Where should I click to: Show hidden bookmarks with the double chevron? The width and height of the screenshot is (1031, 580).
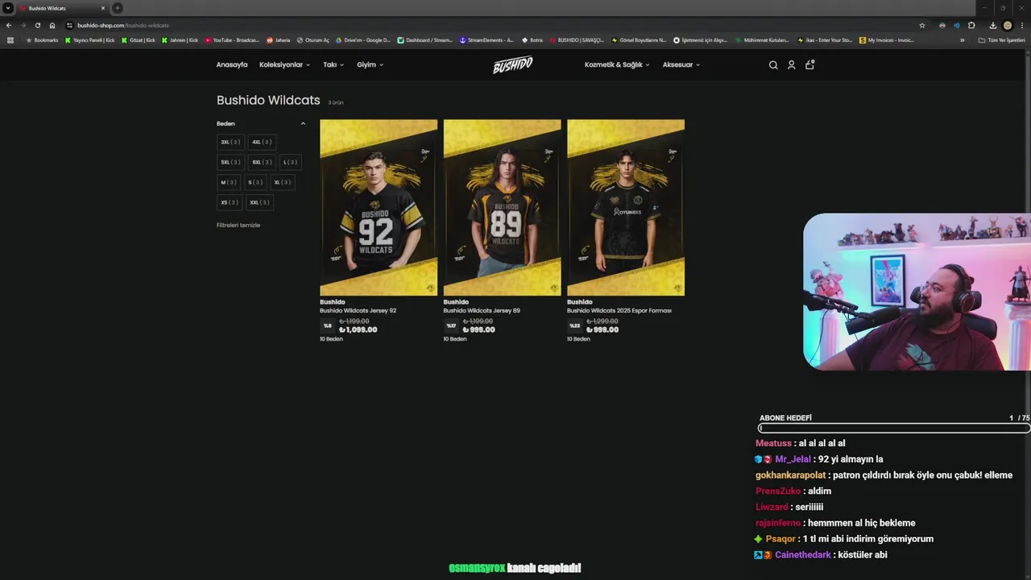(x=962, y=39)
